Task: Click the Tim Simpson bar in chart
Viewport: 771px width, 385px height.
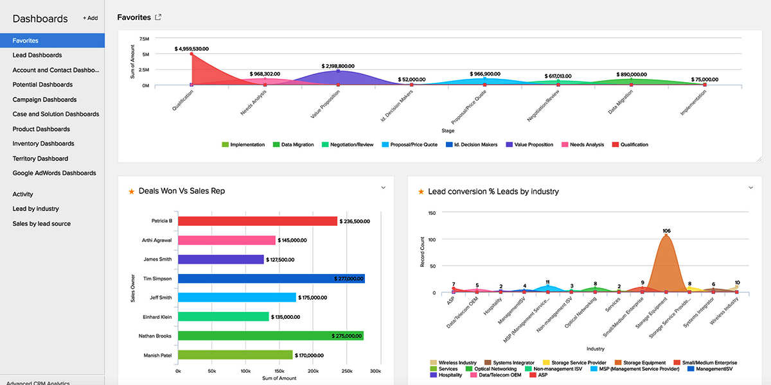Action: tap(270, 278)
